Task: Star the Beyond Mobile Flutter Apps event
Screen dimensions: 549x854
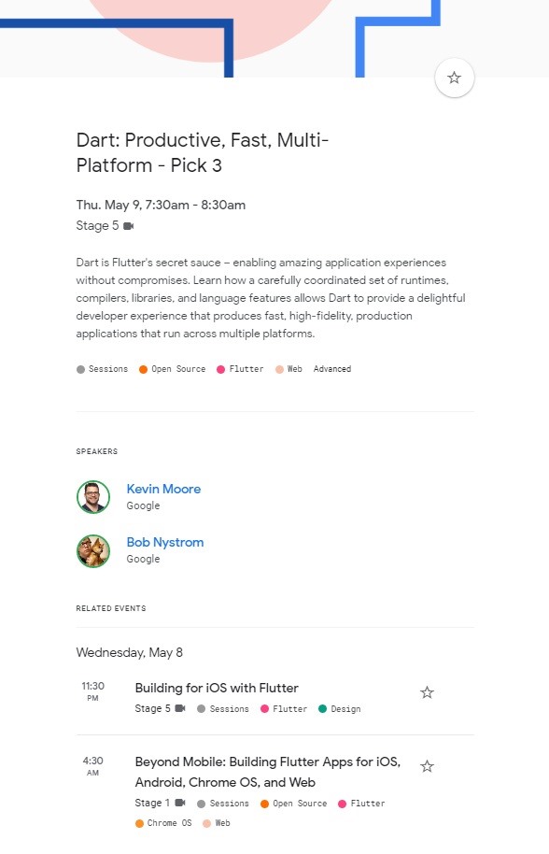Action: (427, 766)
